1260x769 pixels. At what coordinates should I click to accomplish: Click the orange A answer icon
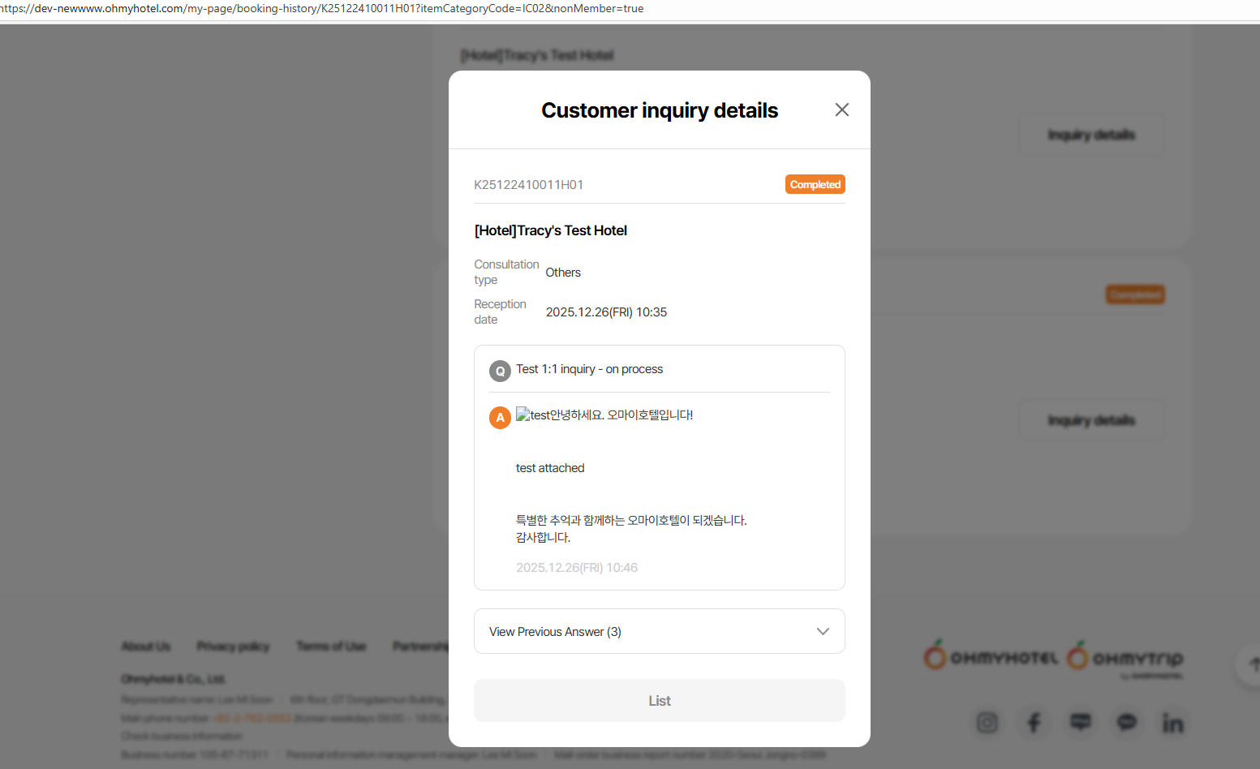pyautogui.click(x=500, y=418)
